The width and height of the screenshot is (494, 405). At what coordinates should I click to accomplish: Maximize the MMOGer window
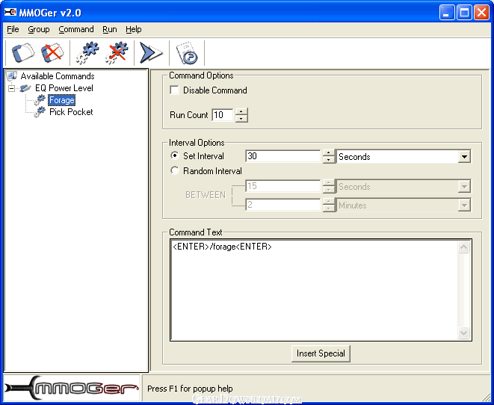[464, 13]
